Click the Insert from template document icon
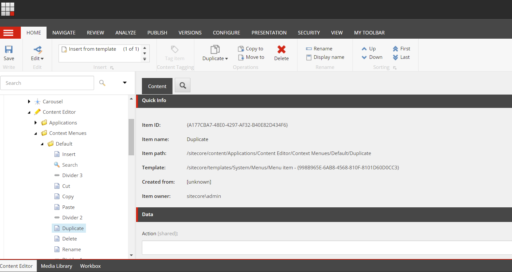 click(x=64, y=49)
